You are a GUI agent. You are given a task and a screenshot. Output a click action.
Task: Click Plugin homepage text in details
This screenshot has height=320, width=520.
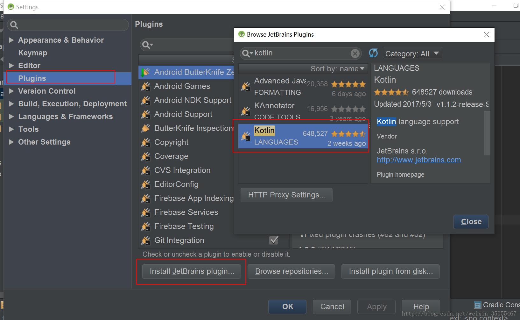pos(400,174)
